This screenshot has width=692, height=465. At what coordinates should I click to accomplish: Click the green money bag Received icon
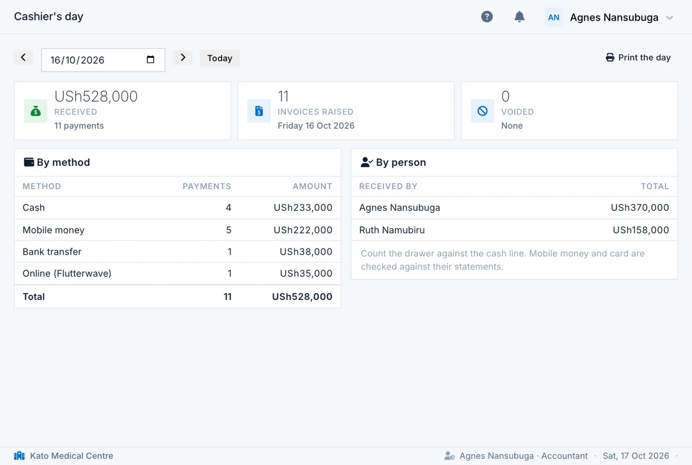36,111
